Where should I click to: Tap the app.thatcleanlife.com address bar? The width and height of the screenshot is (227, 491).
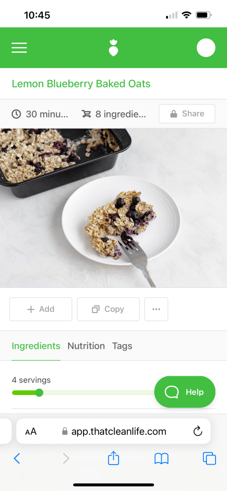point(113,431)
